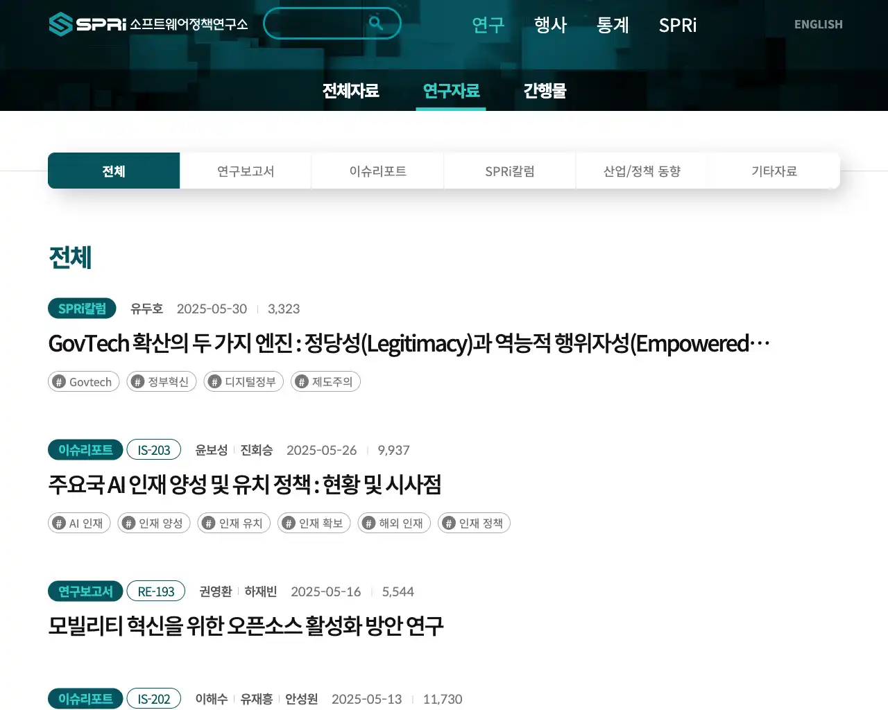This screenshot has width=888, height=710.
Task: Open the 연구 main menu
Action: [488, 25]
